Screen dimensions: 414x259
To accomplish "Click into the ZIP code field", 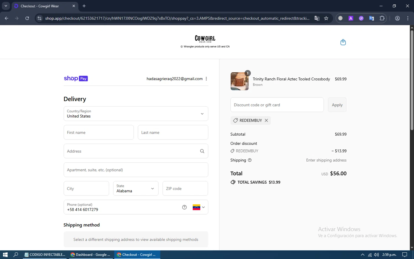I will tap(185, 188).
